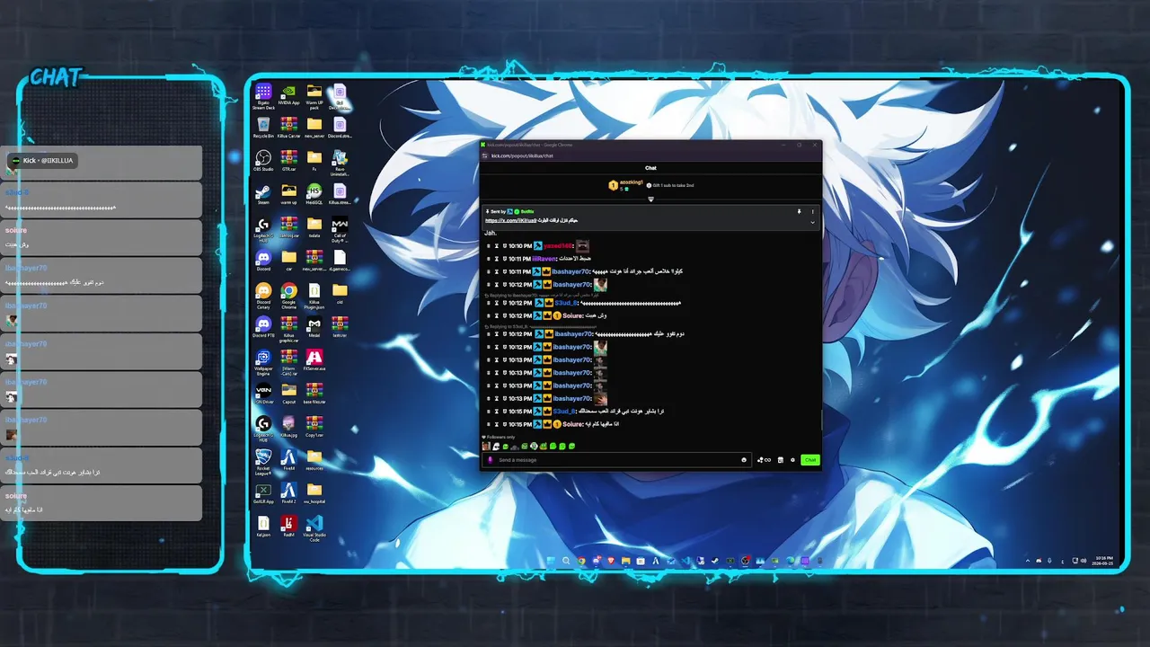Click the pin icon on pinned message
This screenshot has height=647, width=1150.
click(x=799, y=211)
